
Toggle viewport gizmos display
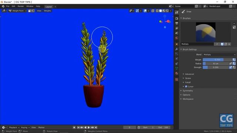pyautogui.click(x=137, y=11)
